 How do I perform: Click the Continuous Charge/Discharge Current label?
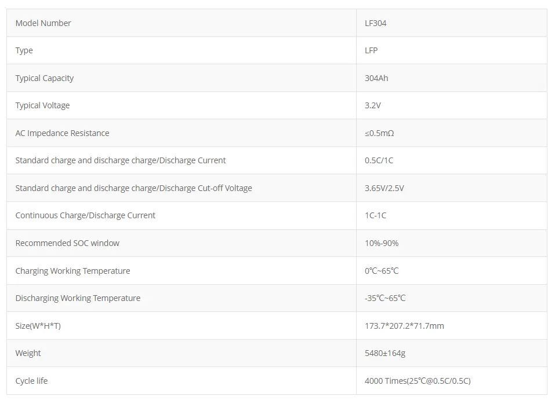[85, 215]
